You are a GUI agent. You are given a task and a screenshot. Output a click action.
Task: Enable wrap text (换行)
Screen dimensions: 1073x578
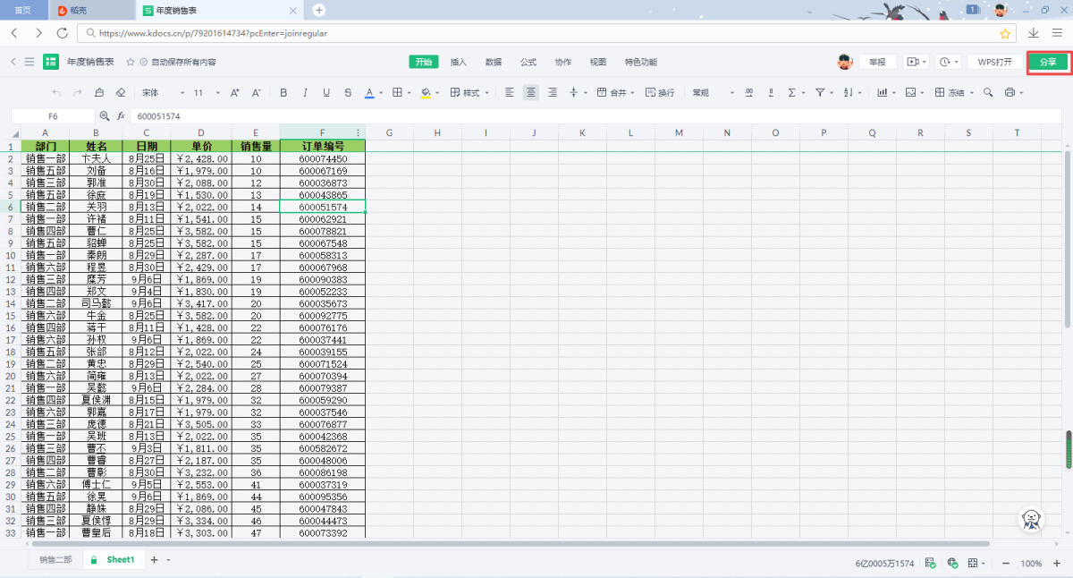(660, 92)
